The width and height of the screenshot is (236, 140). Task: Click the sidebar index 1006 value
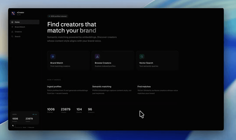click(x=15, y=119)
